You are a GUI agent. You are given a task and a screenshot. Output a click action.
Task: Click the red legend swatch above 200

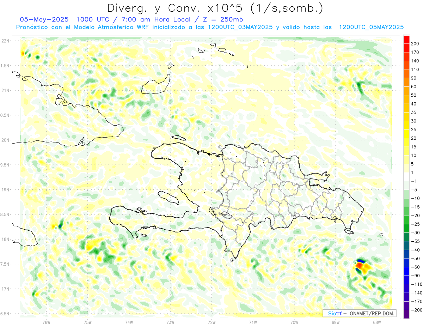[x=406, y=40]
